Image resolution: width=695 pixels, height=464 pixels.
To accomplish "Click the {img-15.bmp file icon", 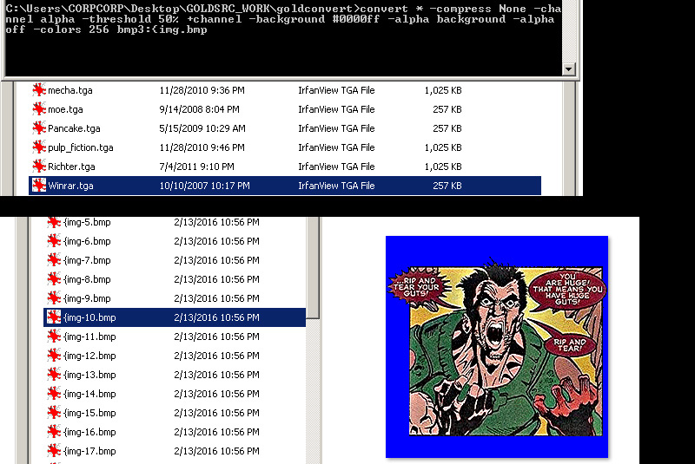I will point(54,412).
